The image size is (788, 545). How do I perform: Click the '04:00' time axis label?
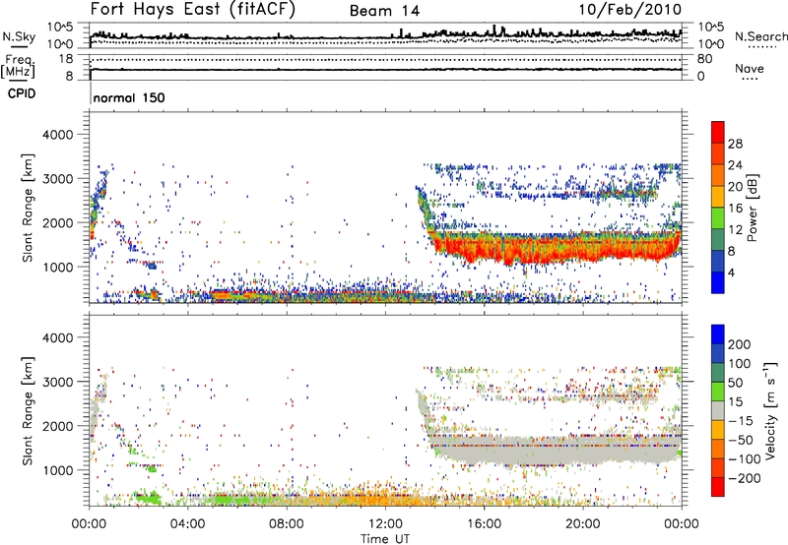pyautogui.click(x=188, y=524)
